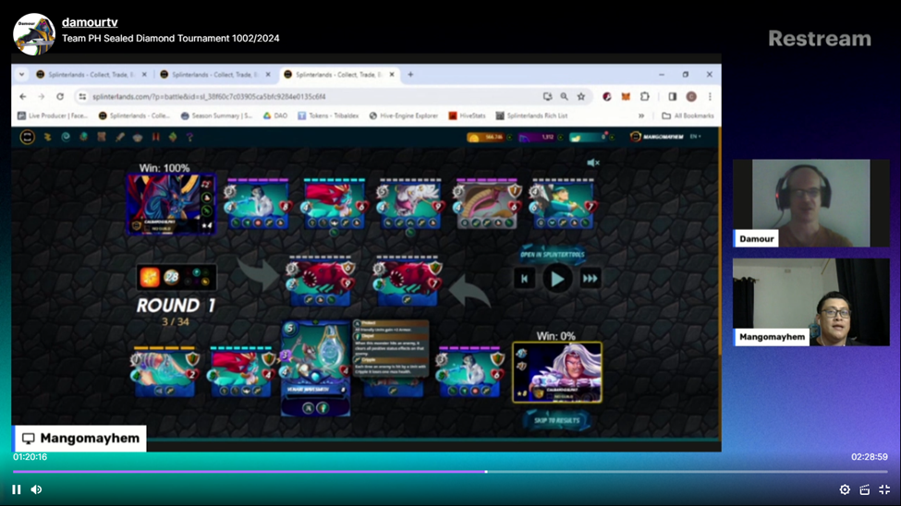Click the DEC currency balance
Viewport: 901px width, 506px height.
pos(485,137)
